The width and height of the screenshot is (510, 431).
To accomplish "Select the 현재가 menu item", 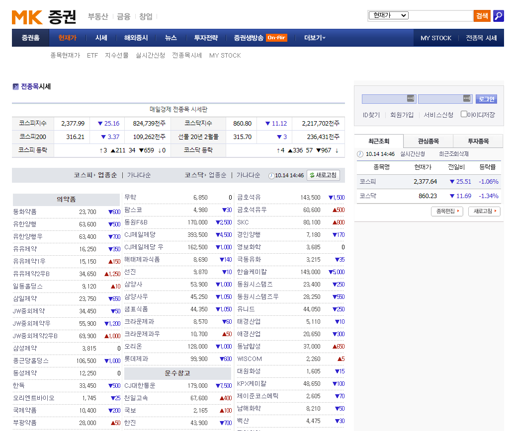I will point(67,38).
